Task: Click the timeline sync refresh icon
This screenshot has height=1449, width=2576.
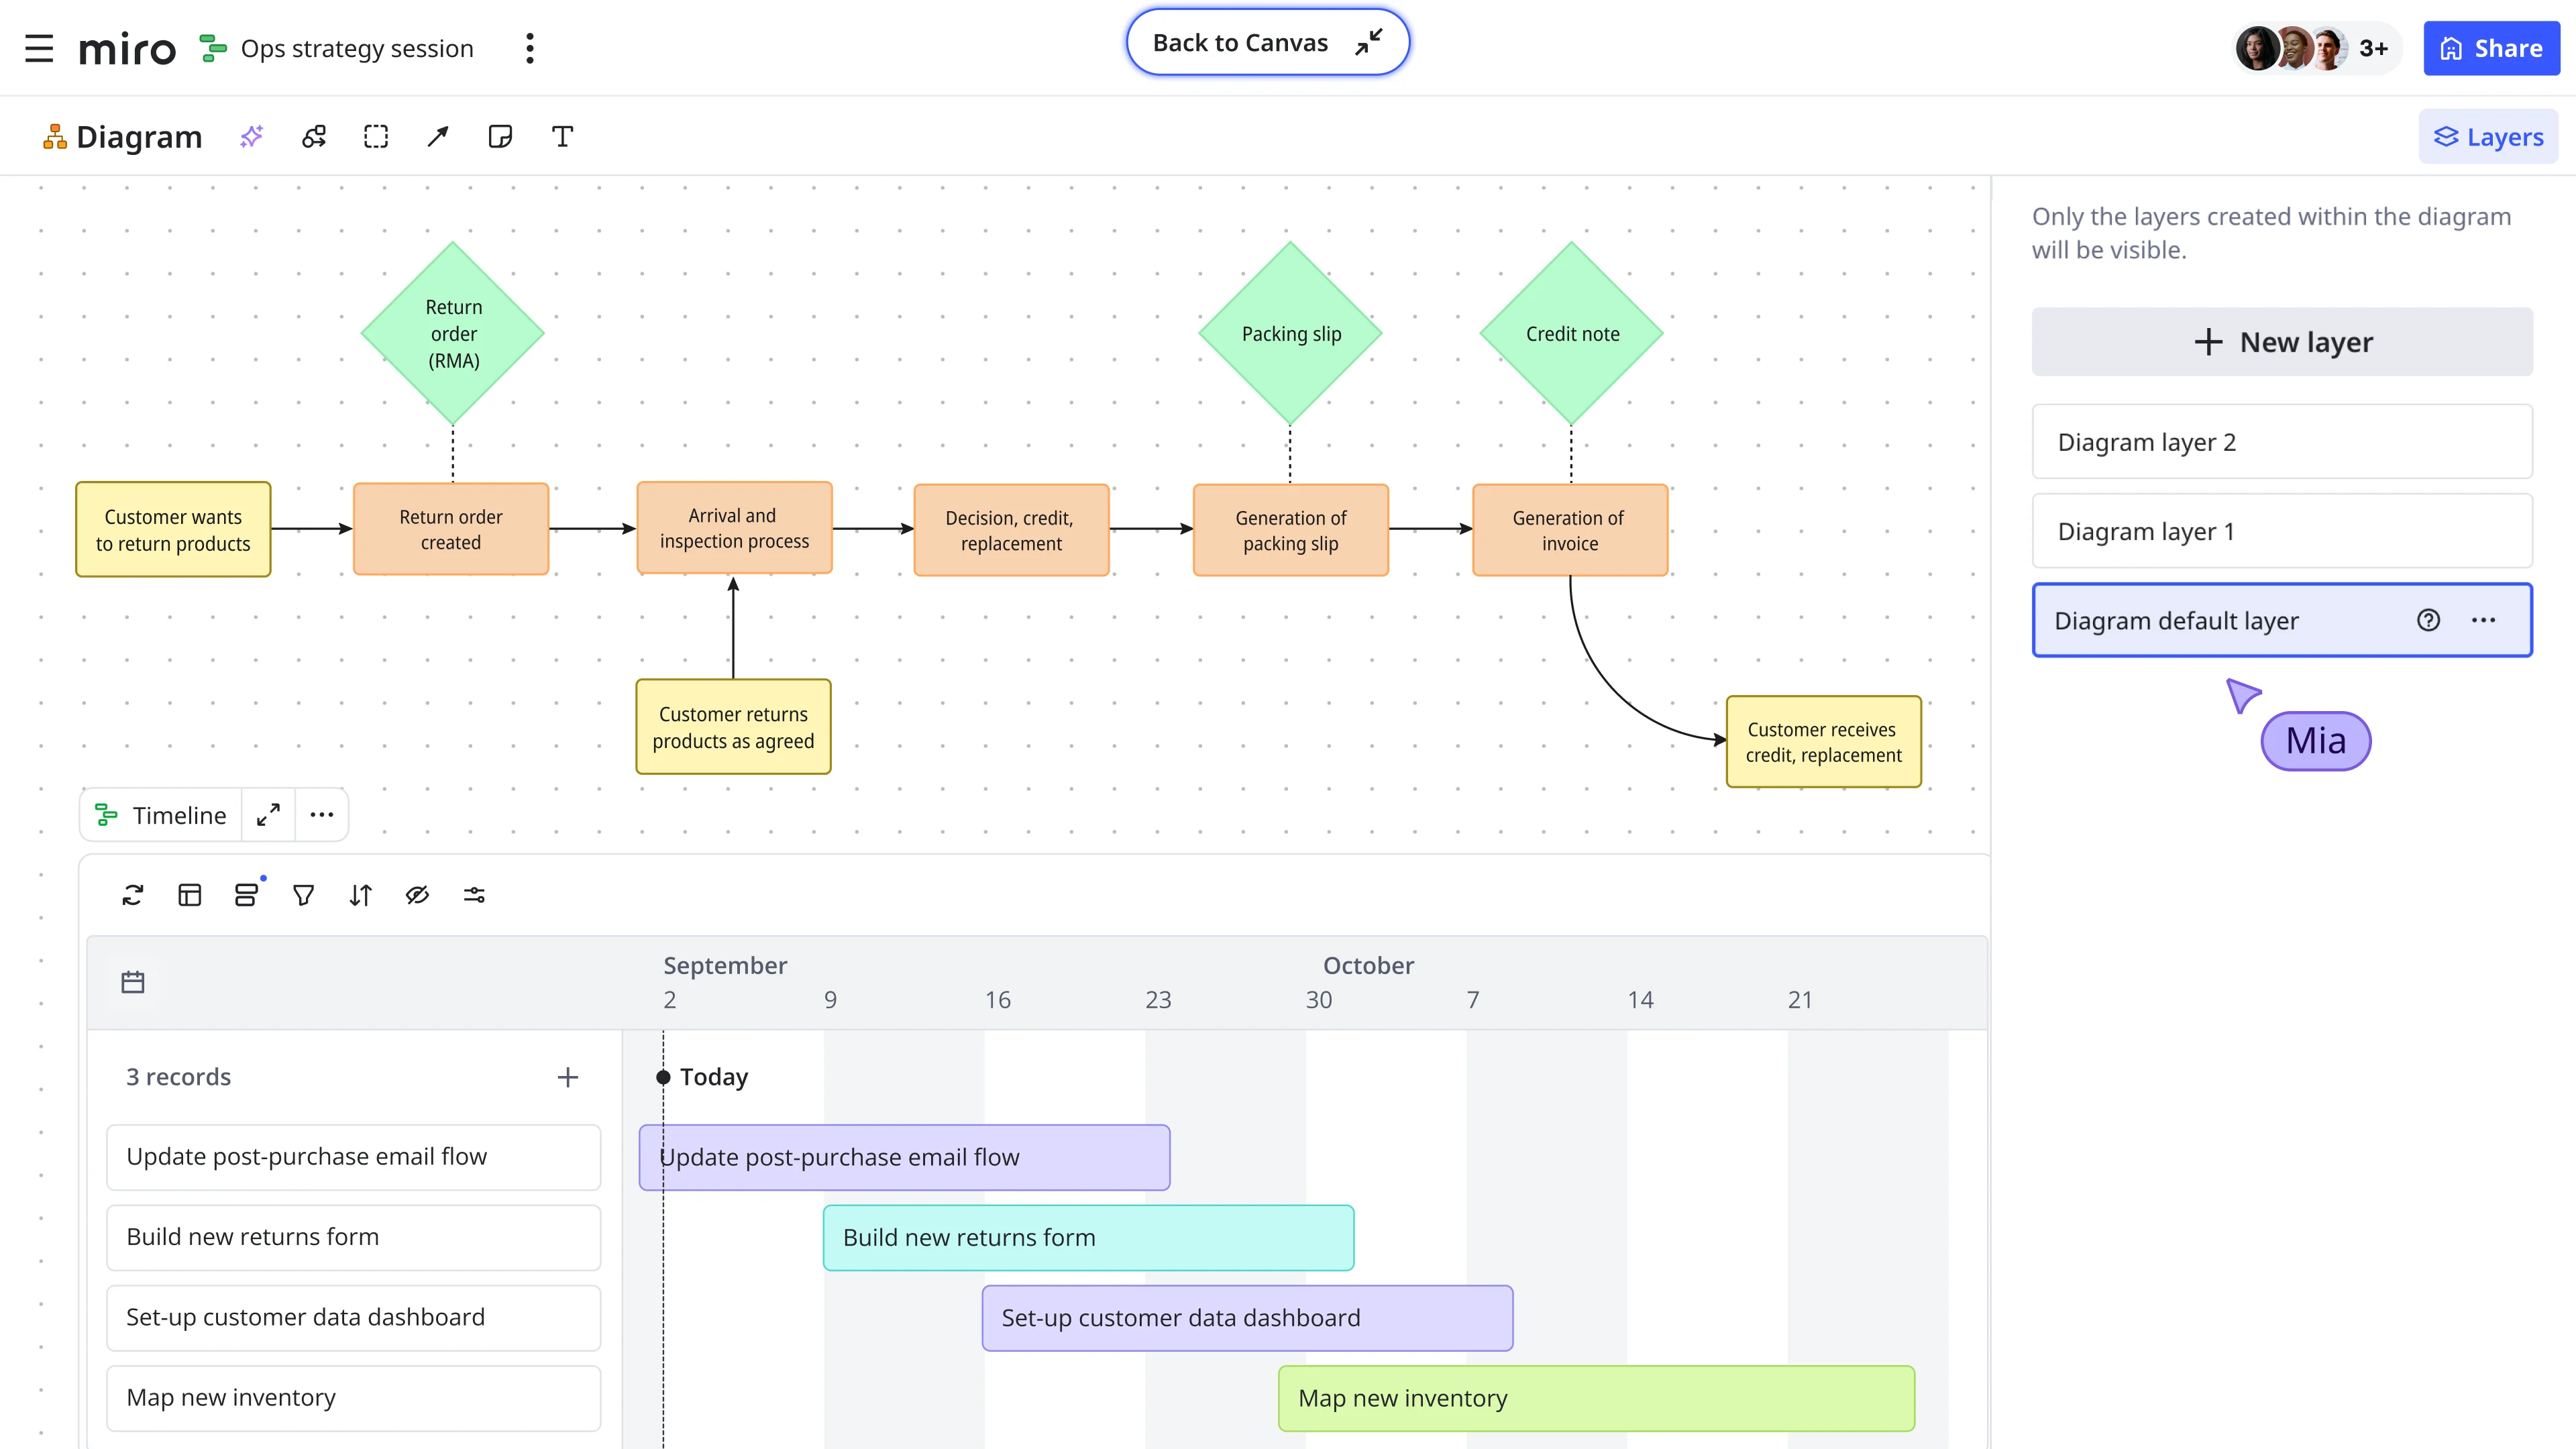Action: click(x=133, y=895)
